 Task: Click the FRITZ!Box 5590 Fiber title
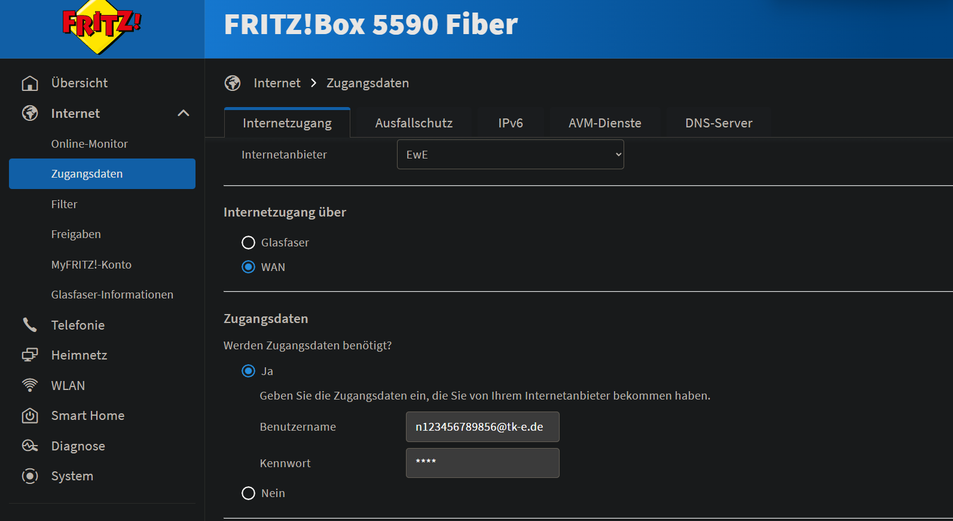pyautogui.click(x=371, y=25)
